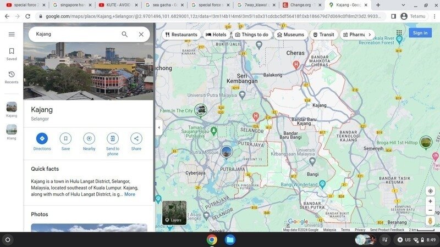Select the Restaurants category chip
440x247 pixels.
[x=181, y=35]
